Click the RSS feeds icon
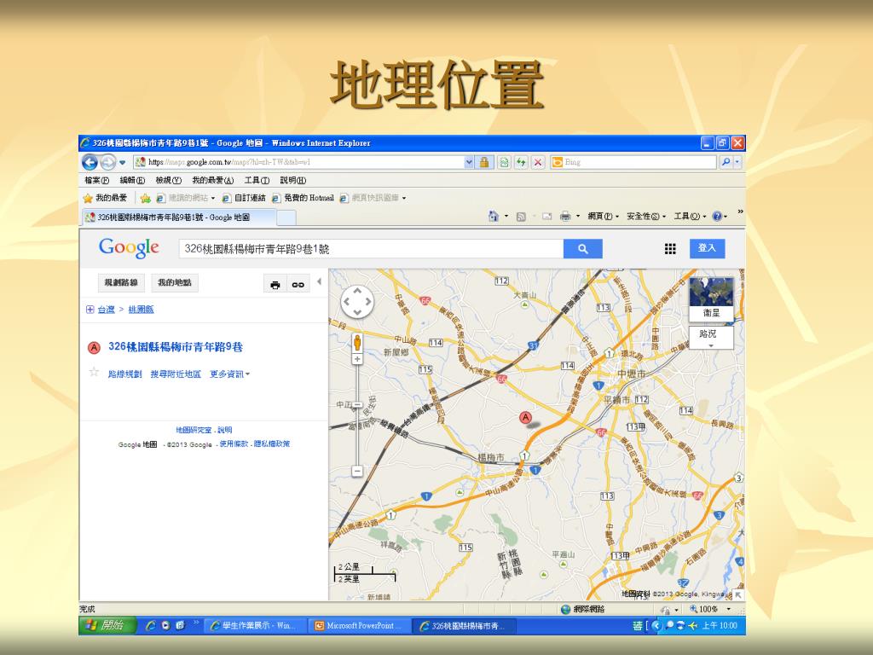The height and width of the screenshot is (655, 873). click(x=521, y=217)
